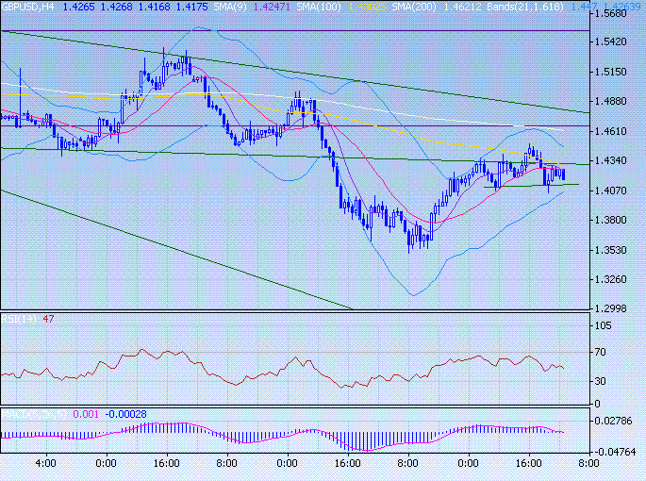
Task: Select the purple horizontal line near 1.5540
Action: [283, 31]
